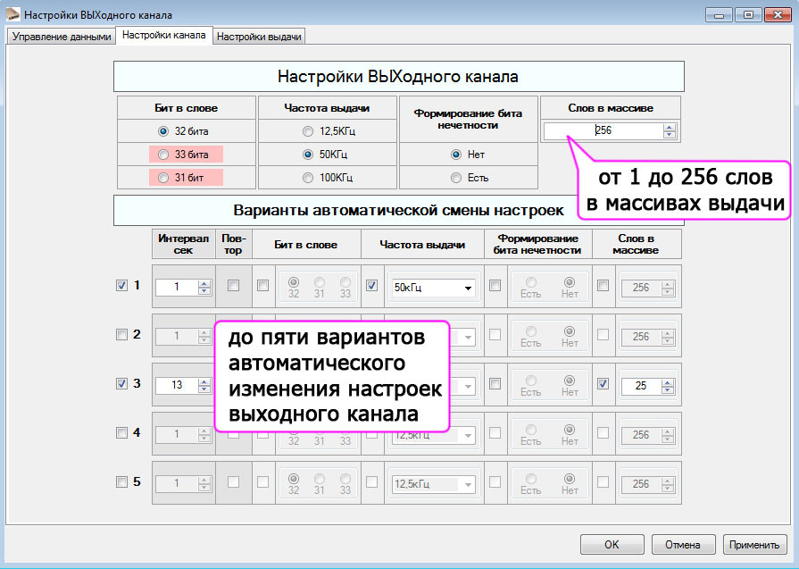Image resolution: width=799 pixels, height=569 pixels.
Task: Switch to the 'Управление данными' tab
Action: pyautogui.click(x=62, y=37)
